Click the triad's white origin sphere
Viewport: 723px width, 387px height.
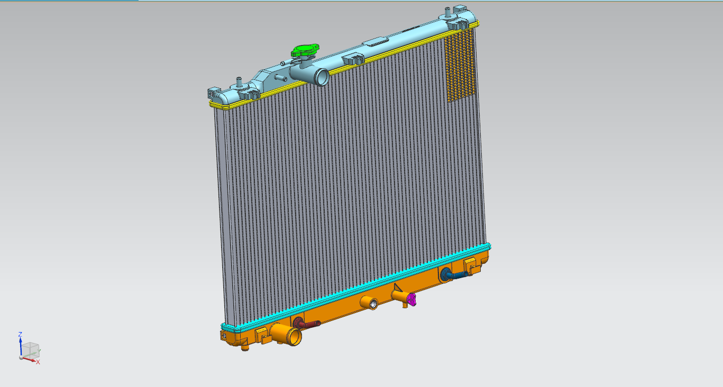coord(21,358)
